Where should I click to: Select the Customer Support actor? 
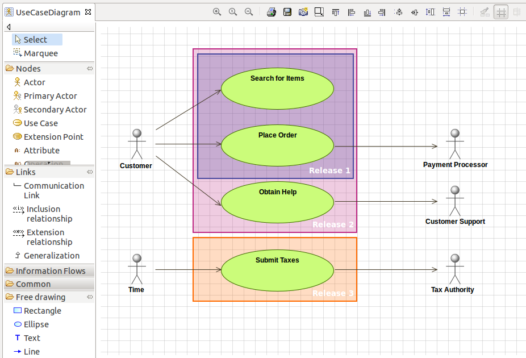click(x=455, y=201)
